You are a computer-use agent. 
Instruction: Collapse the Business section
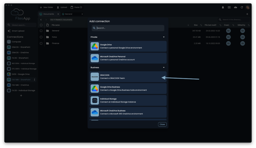[x=164, y=67]
